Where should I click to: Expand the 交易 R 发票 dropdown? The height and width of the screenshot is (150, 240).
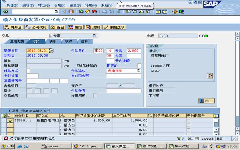click(x=95, y=36)
